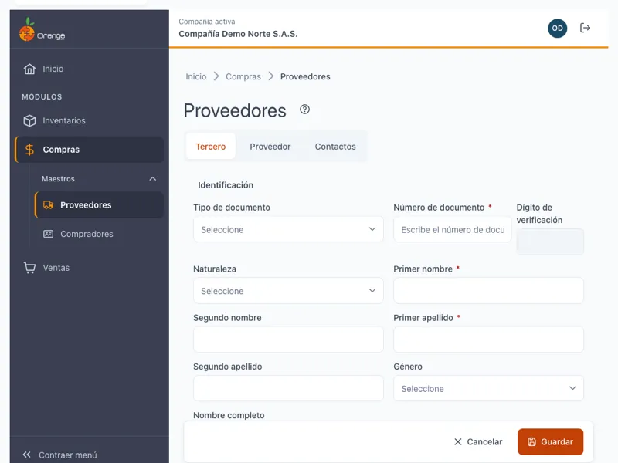Click the Nombre completo label
This screenshot has height=463, width=618.
click(x=229, y=415)
